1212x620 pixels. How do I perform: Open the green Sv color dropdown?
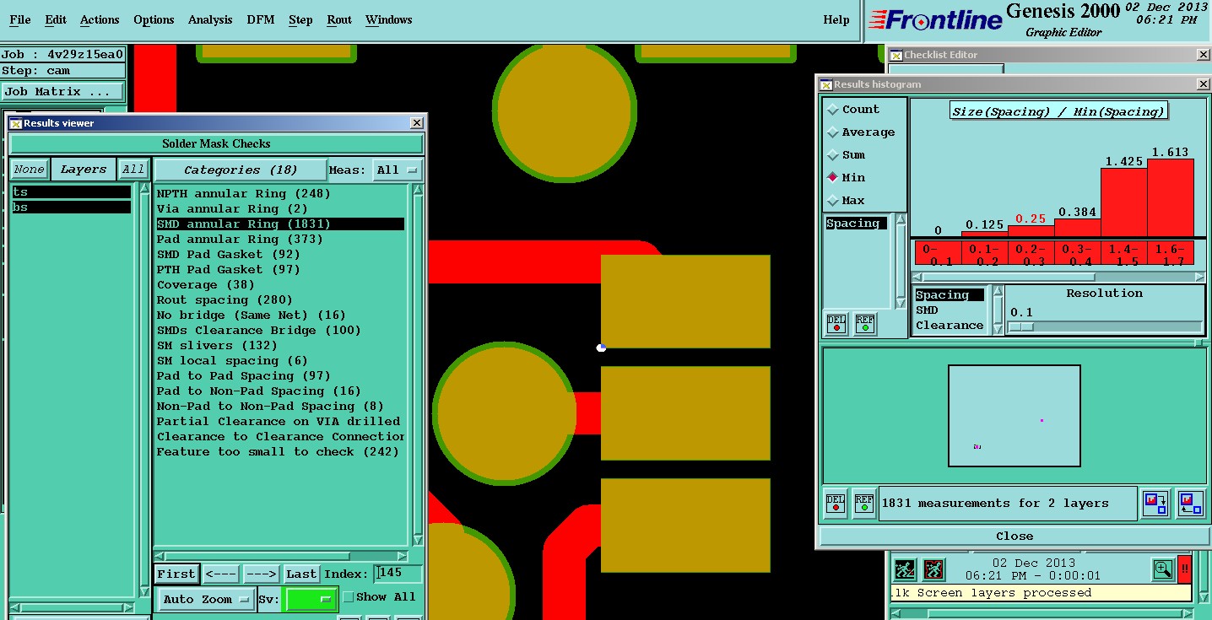(311, 600)
